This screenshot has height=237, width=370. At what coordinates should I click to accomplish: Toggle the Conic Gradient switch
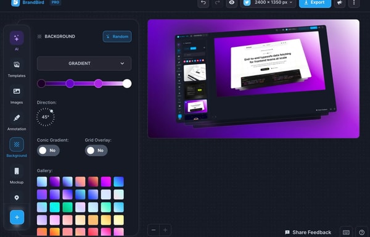pos(48,151)
